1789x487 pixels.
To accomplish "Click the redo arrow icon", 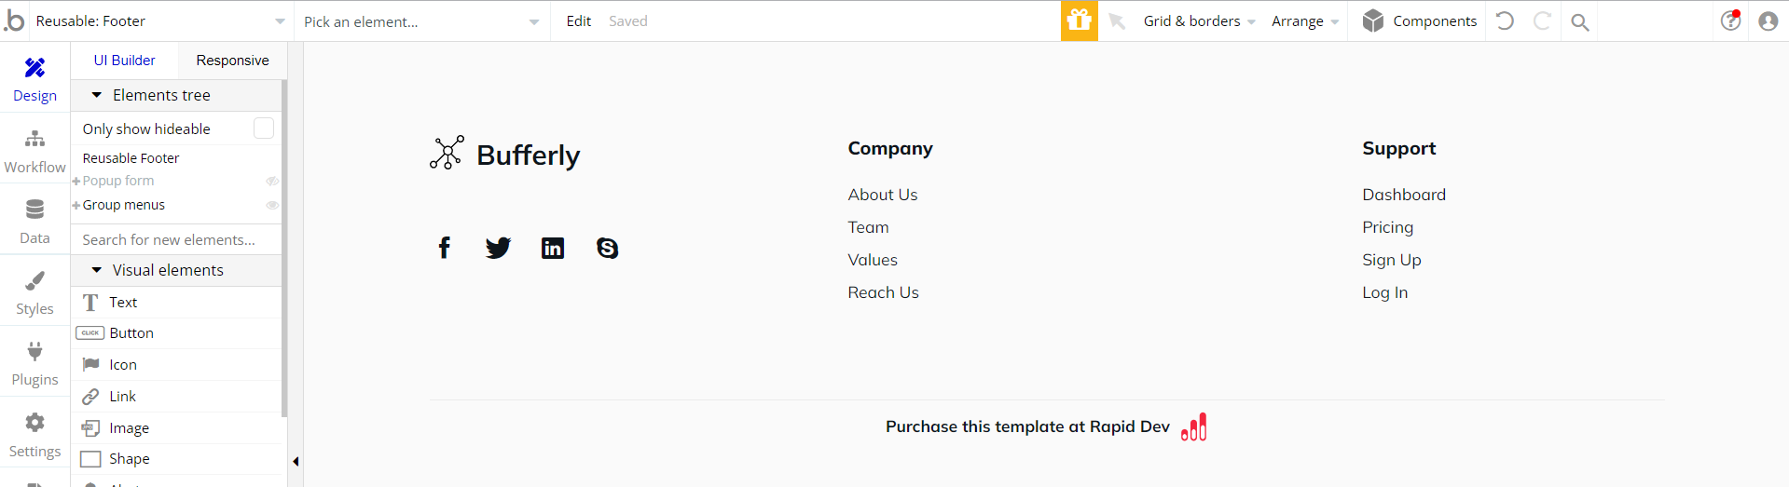I will click(1542, 20).
